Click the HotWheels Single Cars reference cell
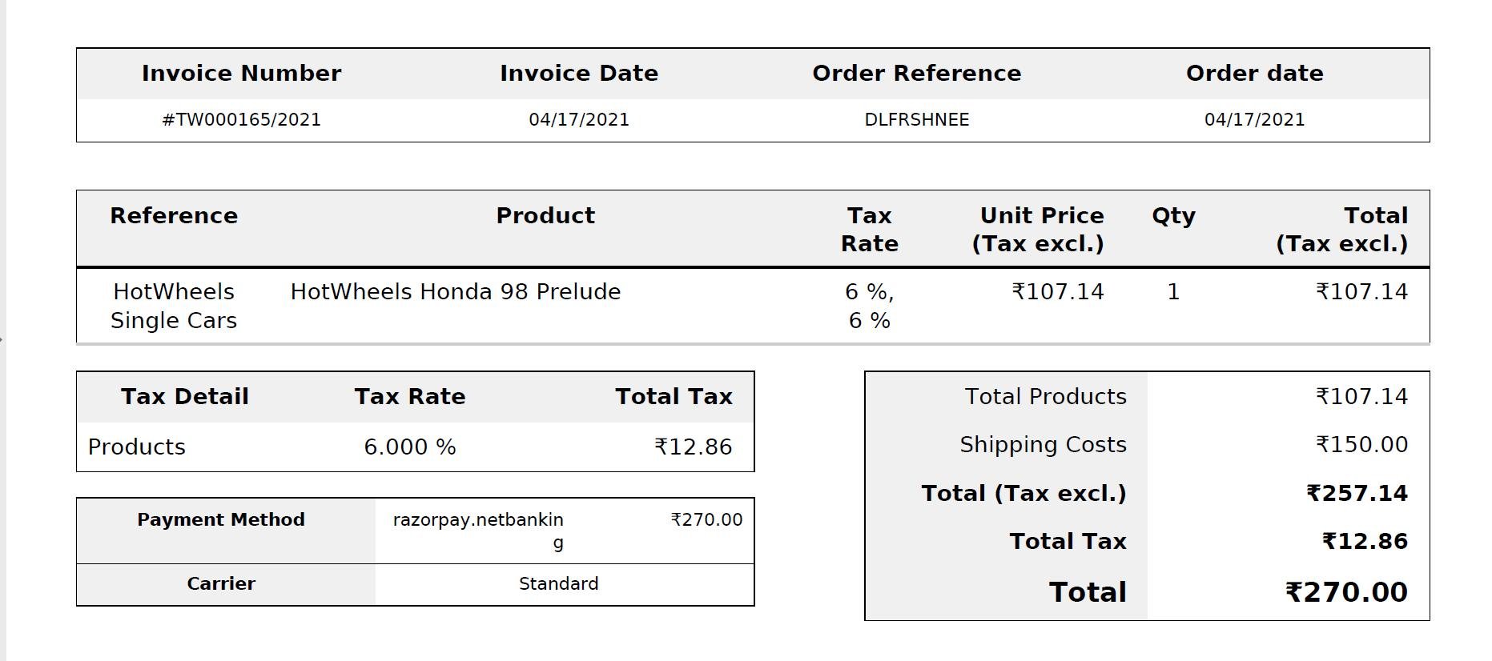 point(174,306)
